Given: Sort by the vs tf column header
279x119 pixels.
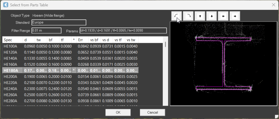Looking at the screenshot, I should 119,40.
